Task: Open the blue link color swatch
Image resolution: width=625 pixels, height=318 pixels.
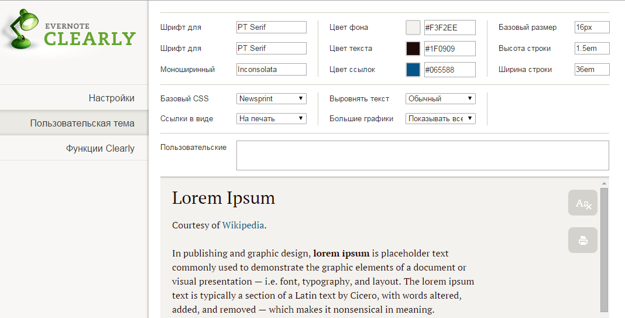Action: [x=413, y=70]
